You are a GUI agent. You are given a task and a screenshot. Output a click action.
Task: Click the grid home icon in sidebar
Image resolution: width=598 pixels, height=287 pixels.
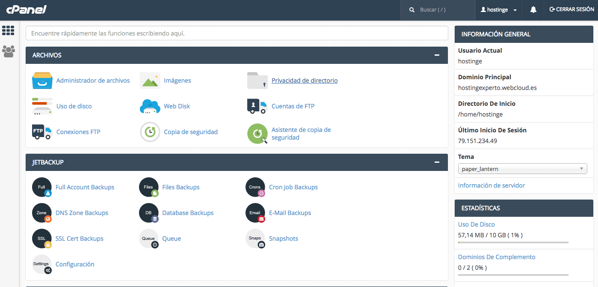point(8,30)
